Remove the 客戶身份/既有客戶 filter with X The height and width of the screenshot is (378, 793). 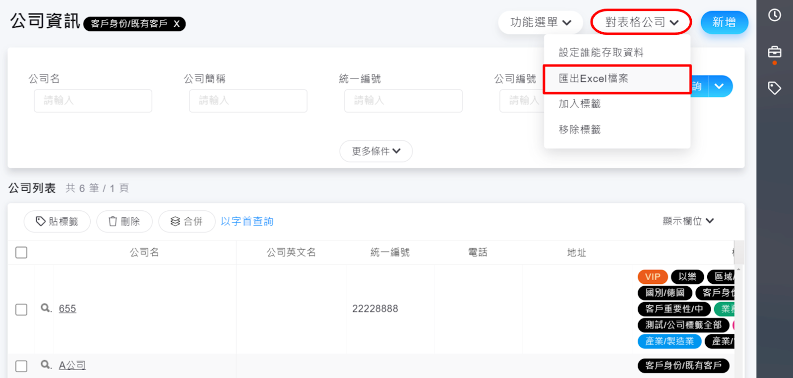pyautogui.click(x=177, y=24)
